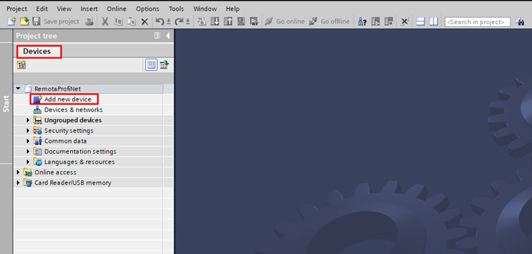Collapse the RemotaProfiNet project node
532x254 pixels.
(18, 89)
